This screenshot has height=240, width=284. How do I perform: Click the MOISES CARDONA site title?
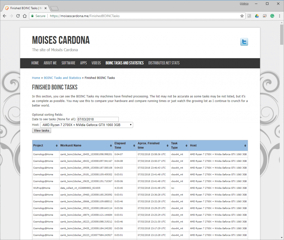coord(61,40)
